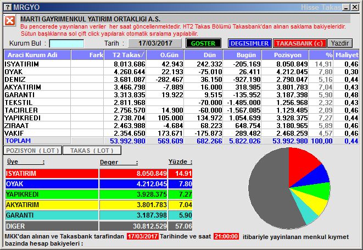Click the question mark icon in title bar
Image resolution: width=363 pixels, height=250 pixels.
(x=8, y=7)
